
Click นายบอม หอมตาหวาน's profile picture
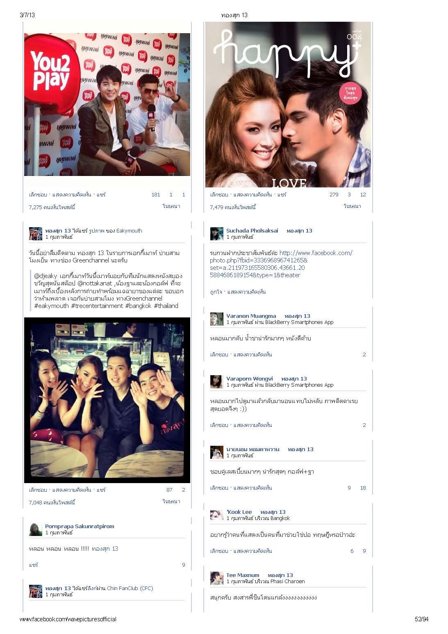point(217,452)
